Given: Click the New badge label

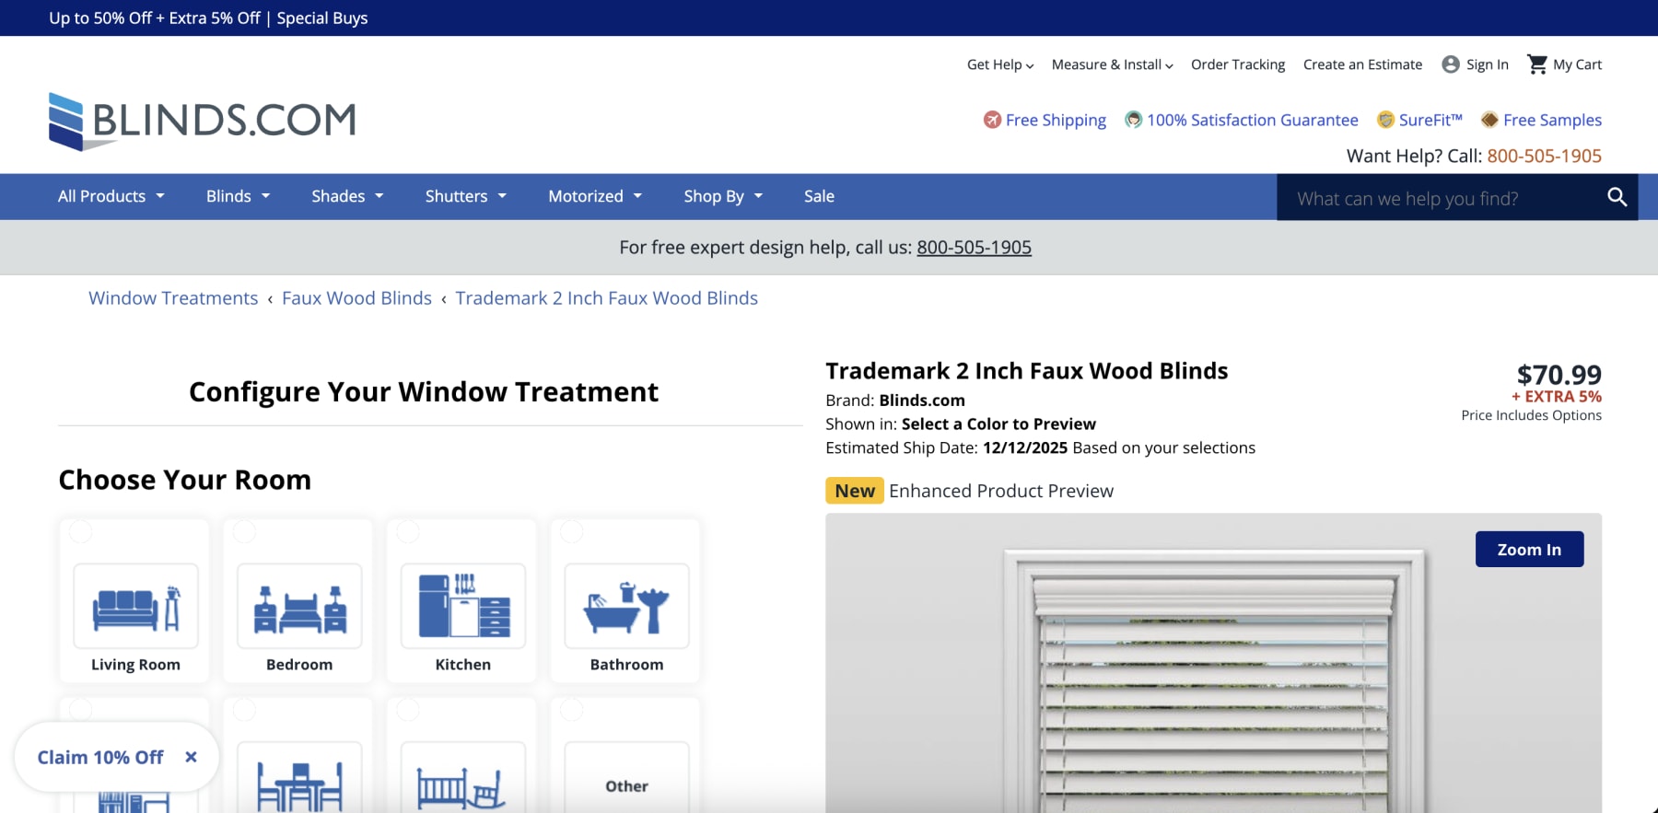Looking at the screenshot, I should [855, 491].
